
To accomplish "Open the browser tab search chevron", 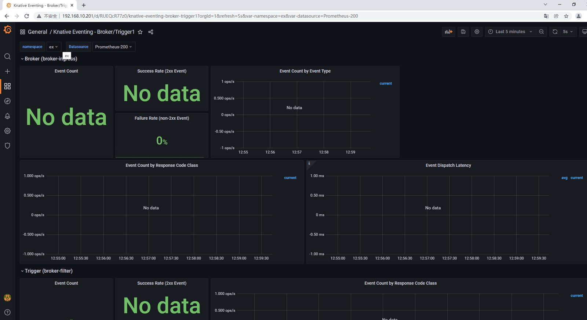I will click(x=546, y=4).
